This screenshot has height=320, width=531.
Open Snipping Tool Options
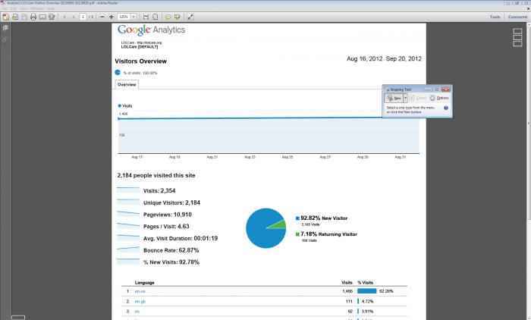[x=439, y=99]
